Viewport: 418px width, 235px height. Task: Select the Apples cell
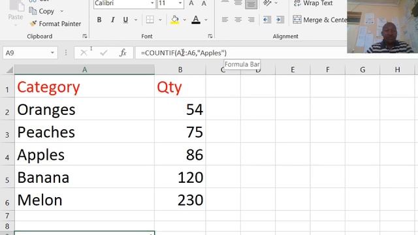84,154
